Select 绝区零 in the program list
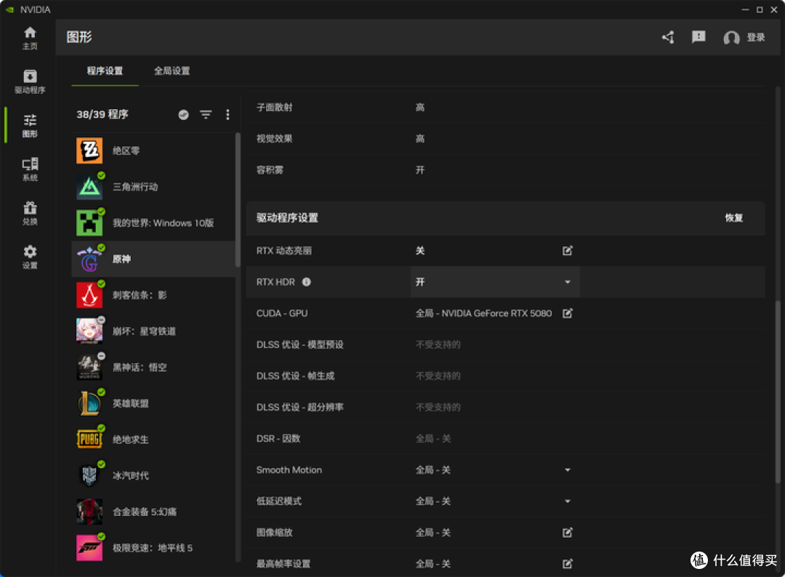785x577 pixels. pyautogui.click(x=153, y=150)
